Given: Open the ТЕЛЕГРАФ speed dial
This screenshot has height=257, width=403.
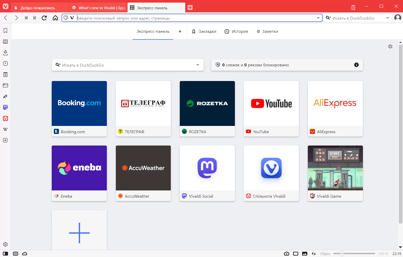Looking at the screenshot, I should tap(143, 109).
